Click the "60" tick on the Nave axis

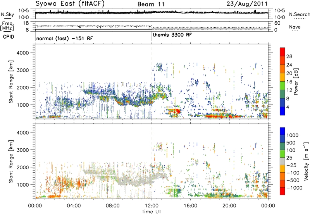tap(277, 23)
